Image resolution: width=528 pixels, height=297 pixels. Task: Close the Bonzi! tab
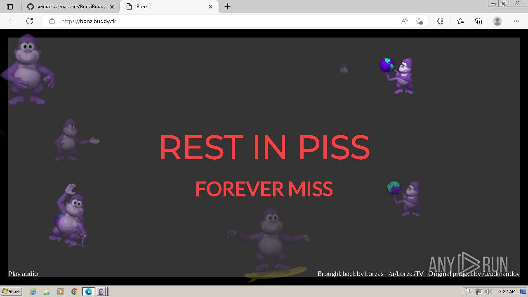point(210,7)
